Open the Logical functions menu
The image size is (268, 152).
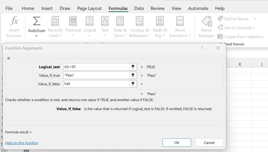tap(90, 27)
